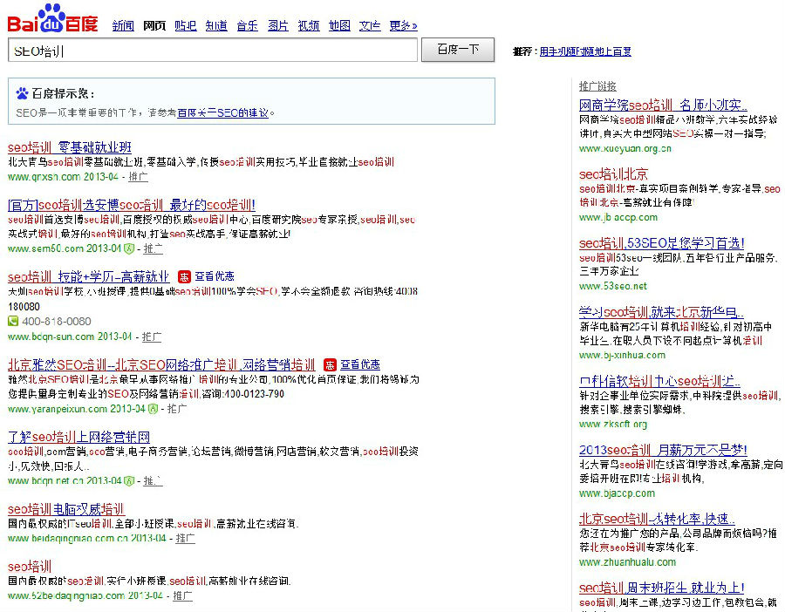Screen dimensions: 785x612
Task: Focus the SEO培训 search input box
Action: (x=212, y=50)
